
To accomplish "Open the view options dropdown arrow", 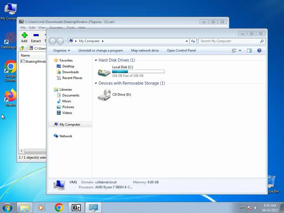I will (x=240, y=50).
